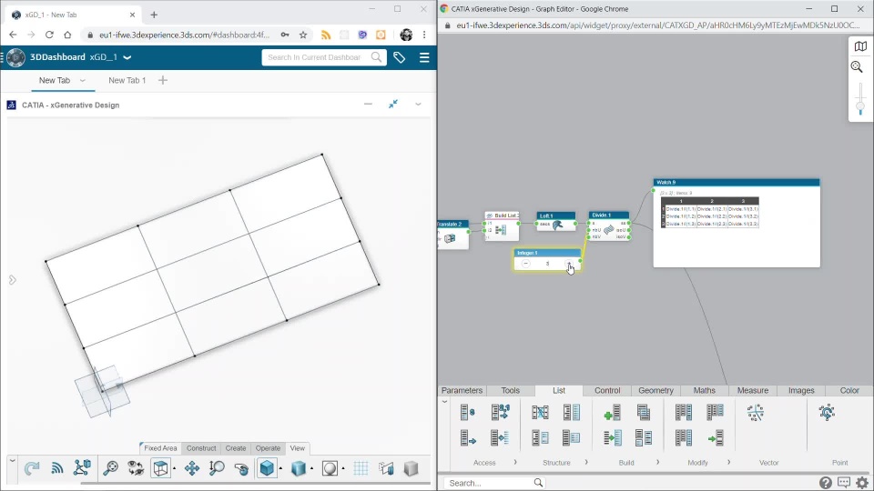The height and width of the screenshot is (491, 874).
Task: Click the Fit All In zoom icon
Action: pyautogui.click(x=110, y=469)
